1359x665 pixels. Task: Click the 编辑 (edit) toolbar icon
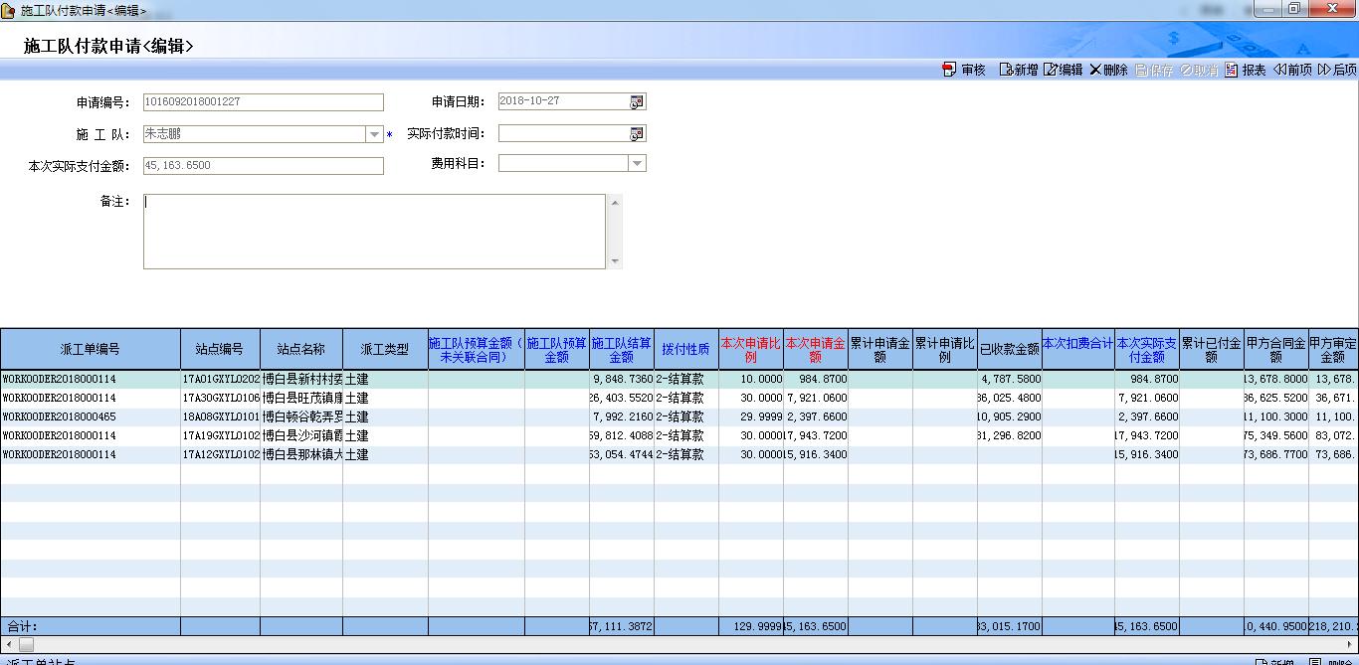[1063, 70]
